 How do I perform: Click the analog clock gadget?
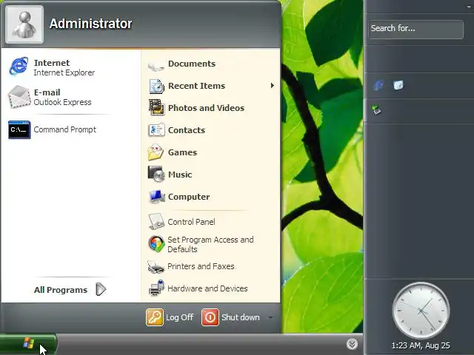click(421, 311)
